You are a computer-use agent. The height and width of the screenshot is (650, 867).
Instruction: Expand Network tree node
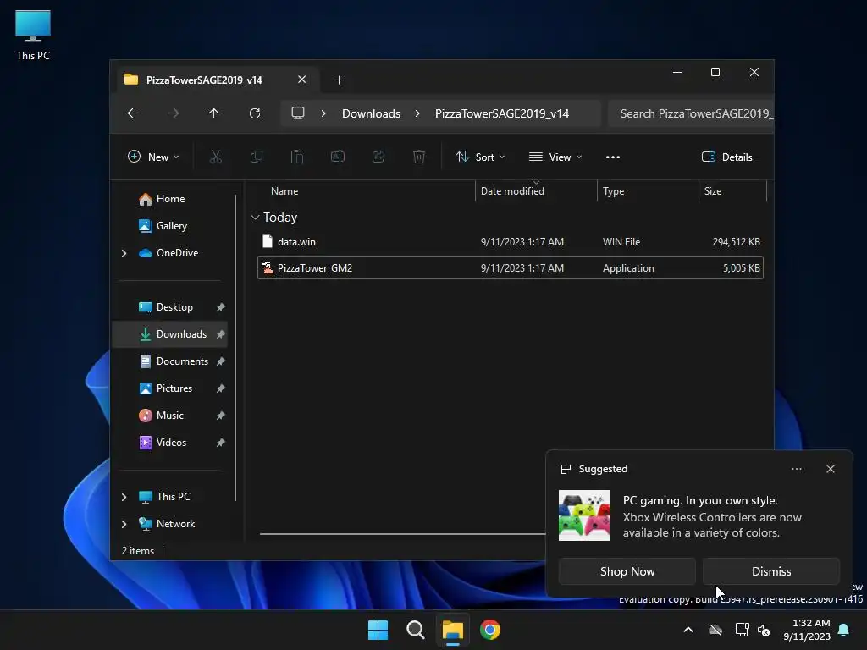click(x=124, y=524)
